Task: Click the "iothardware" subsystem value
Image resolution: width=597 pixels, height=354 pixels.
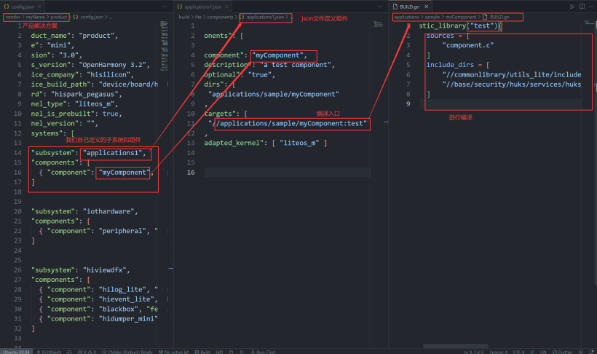Action: 108,211
